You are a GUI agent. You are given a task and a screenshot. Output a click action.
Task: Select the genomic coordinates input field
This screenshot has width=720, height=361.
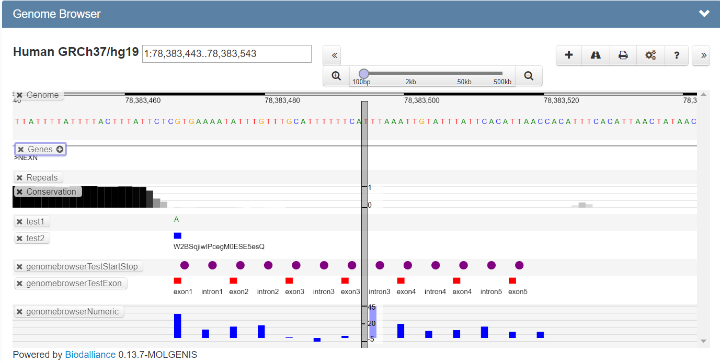tap(226, 54)
